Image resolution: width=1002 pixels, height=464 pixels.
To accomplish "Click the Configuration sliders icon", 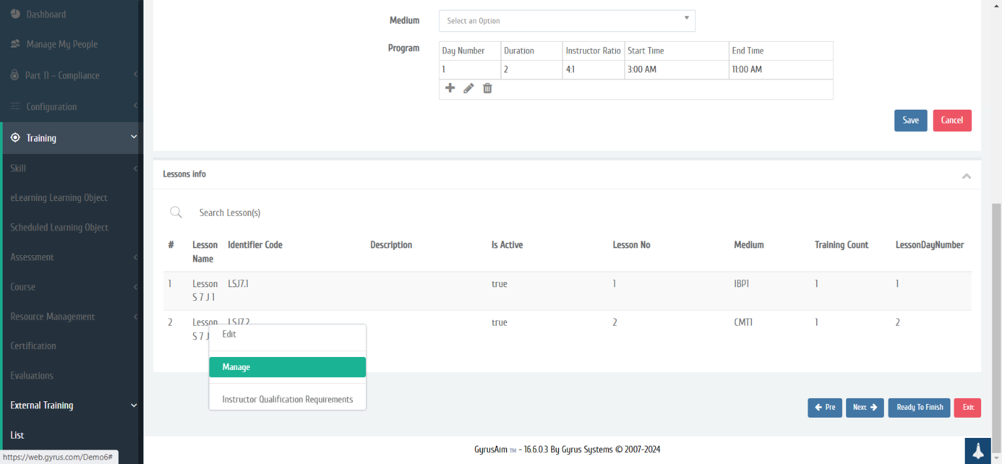I will tap(15, 106).
